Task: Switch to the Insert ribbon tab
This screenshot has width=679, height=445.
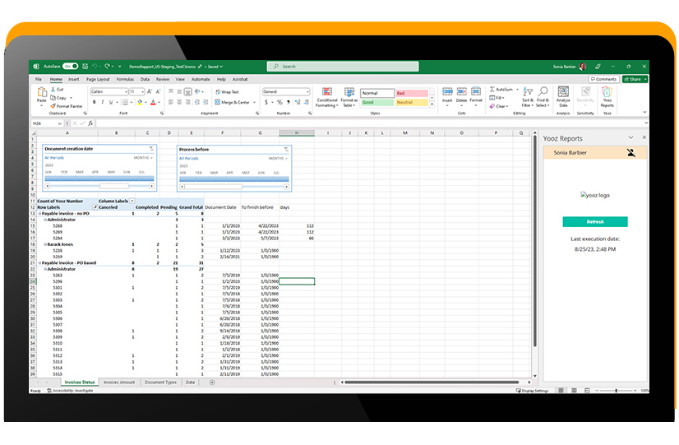Action: [74, 79]
